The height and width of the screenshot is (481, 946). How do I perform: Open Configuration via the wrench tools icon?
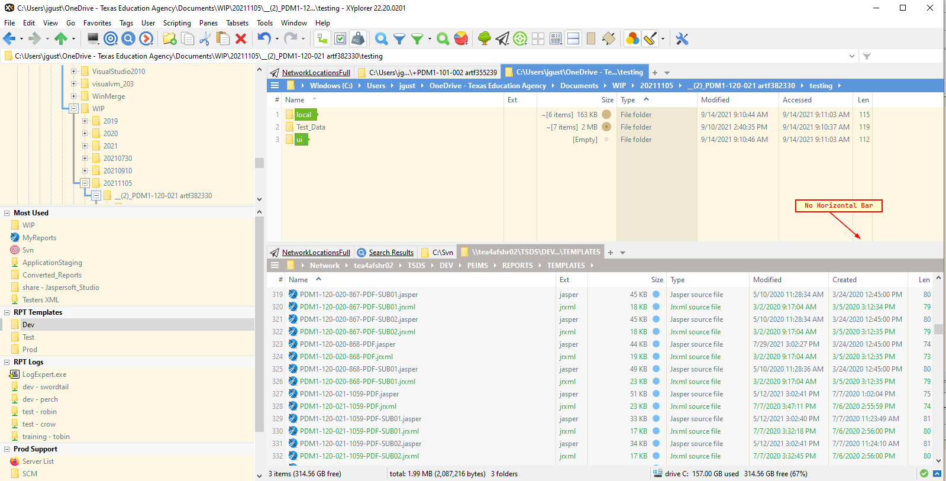coord(682,39)
